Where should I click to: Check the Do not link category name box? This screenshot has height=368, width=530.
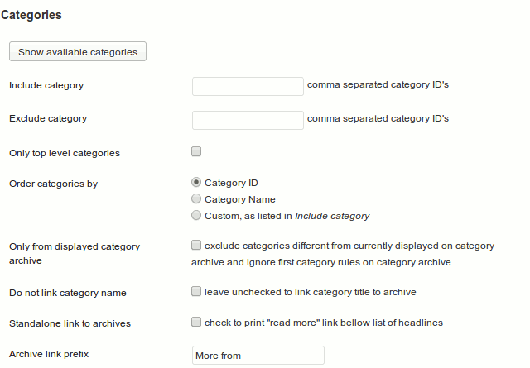point(196,291)
